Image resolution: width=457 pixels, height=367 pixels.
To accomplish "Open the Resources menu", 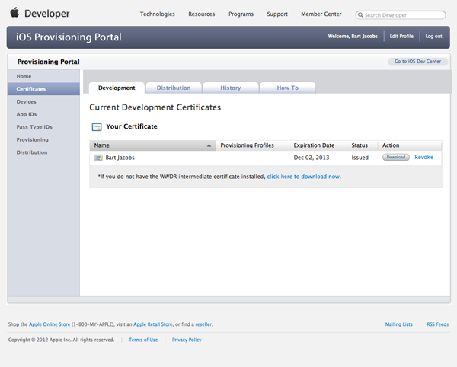I will (x=201, y=14).
